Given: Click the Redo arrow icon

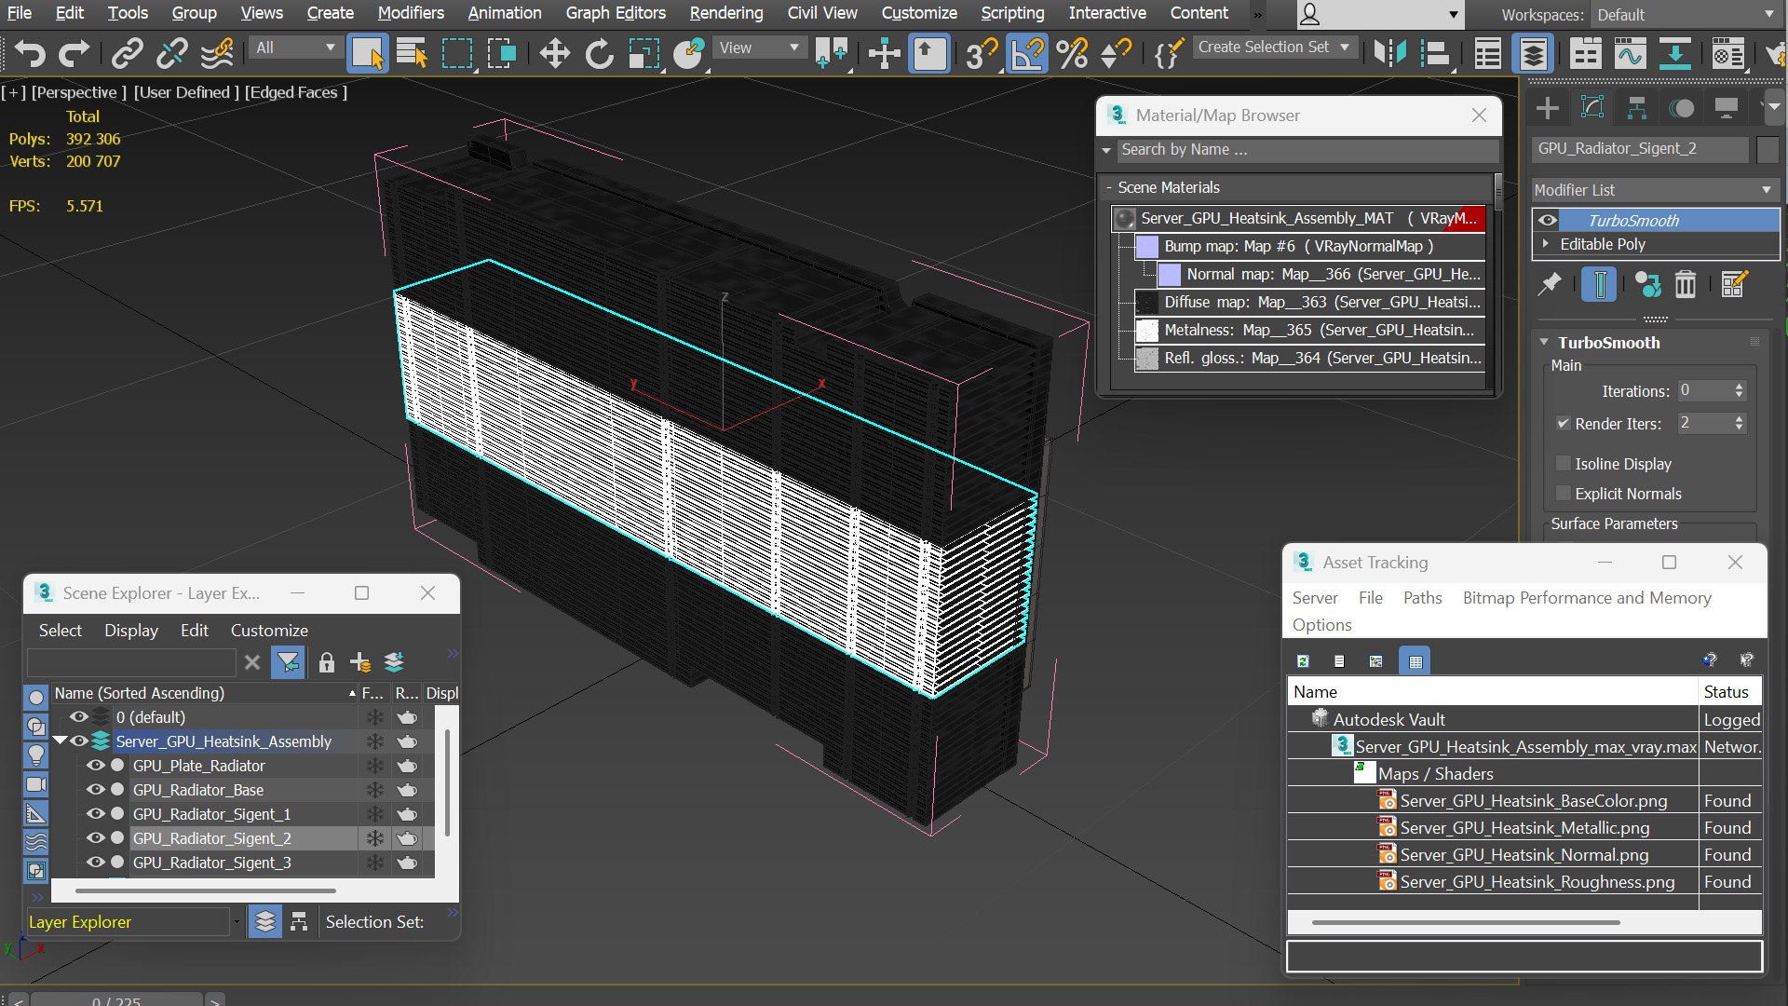Looking at the screenshot, I should point(74,53).
